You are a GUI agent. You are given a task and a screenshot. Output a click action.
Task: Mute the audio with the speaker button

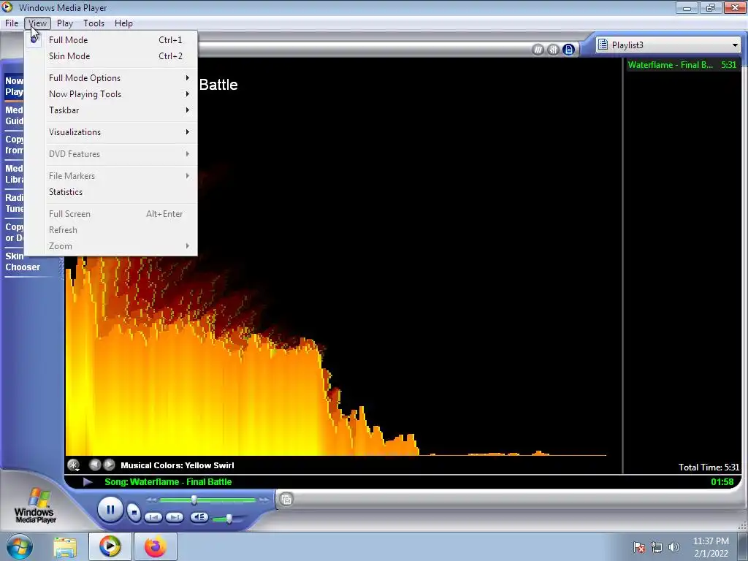coord(199,516)
